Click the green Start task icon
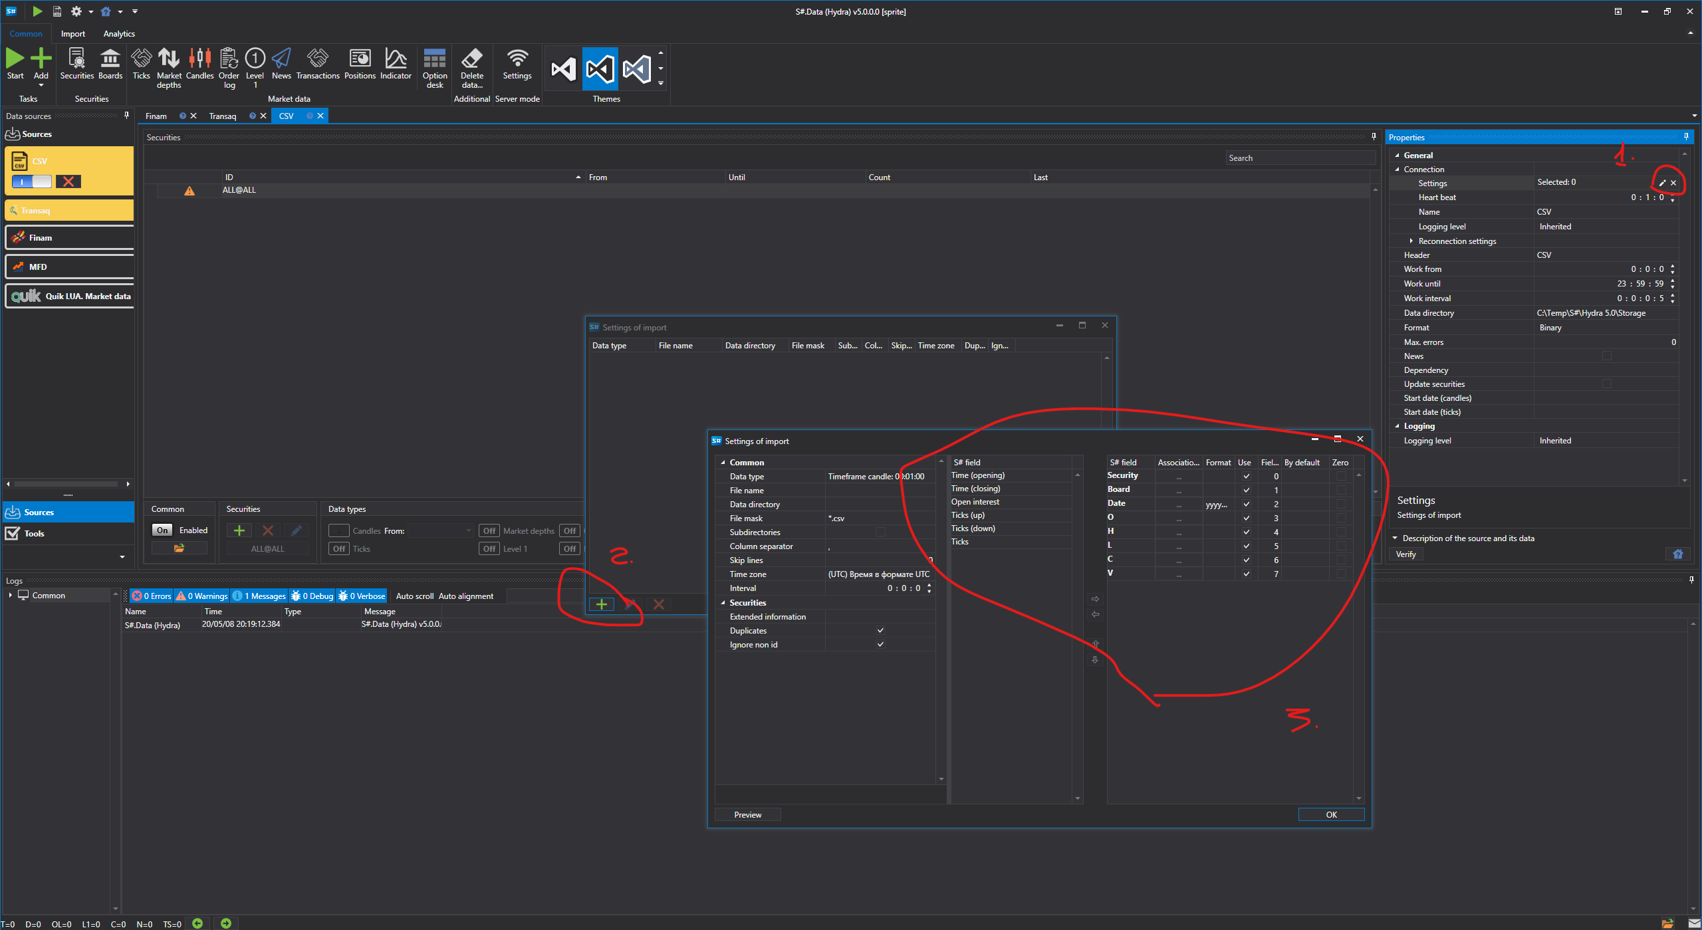 point(15,58)
